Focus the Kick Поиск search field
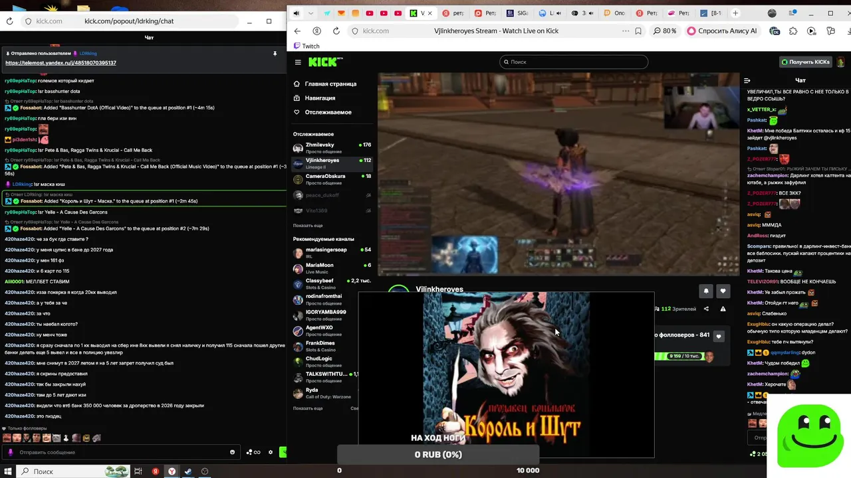 point(573,62)
